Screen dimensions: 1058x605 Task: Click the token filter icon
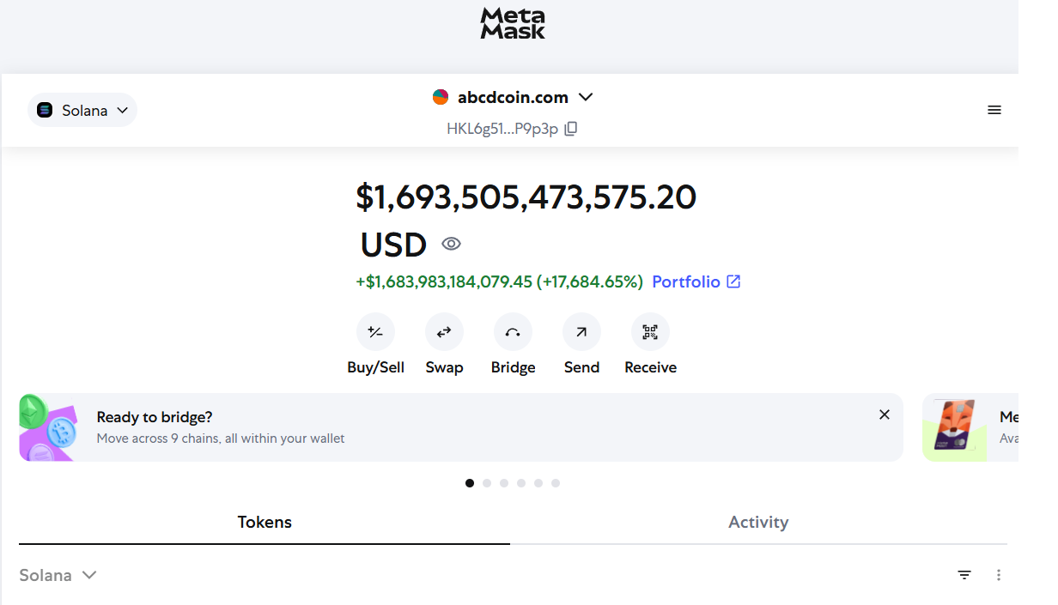tap(964, 575)
